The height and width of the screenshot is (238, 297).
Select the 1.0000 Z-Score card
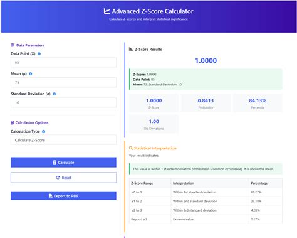154,103
